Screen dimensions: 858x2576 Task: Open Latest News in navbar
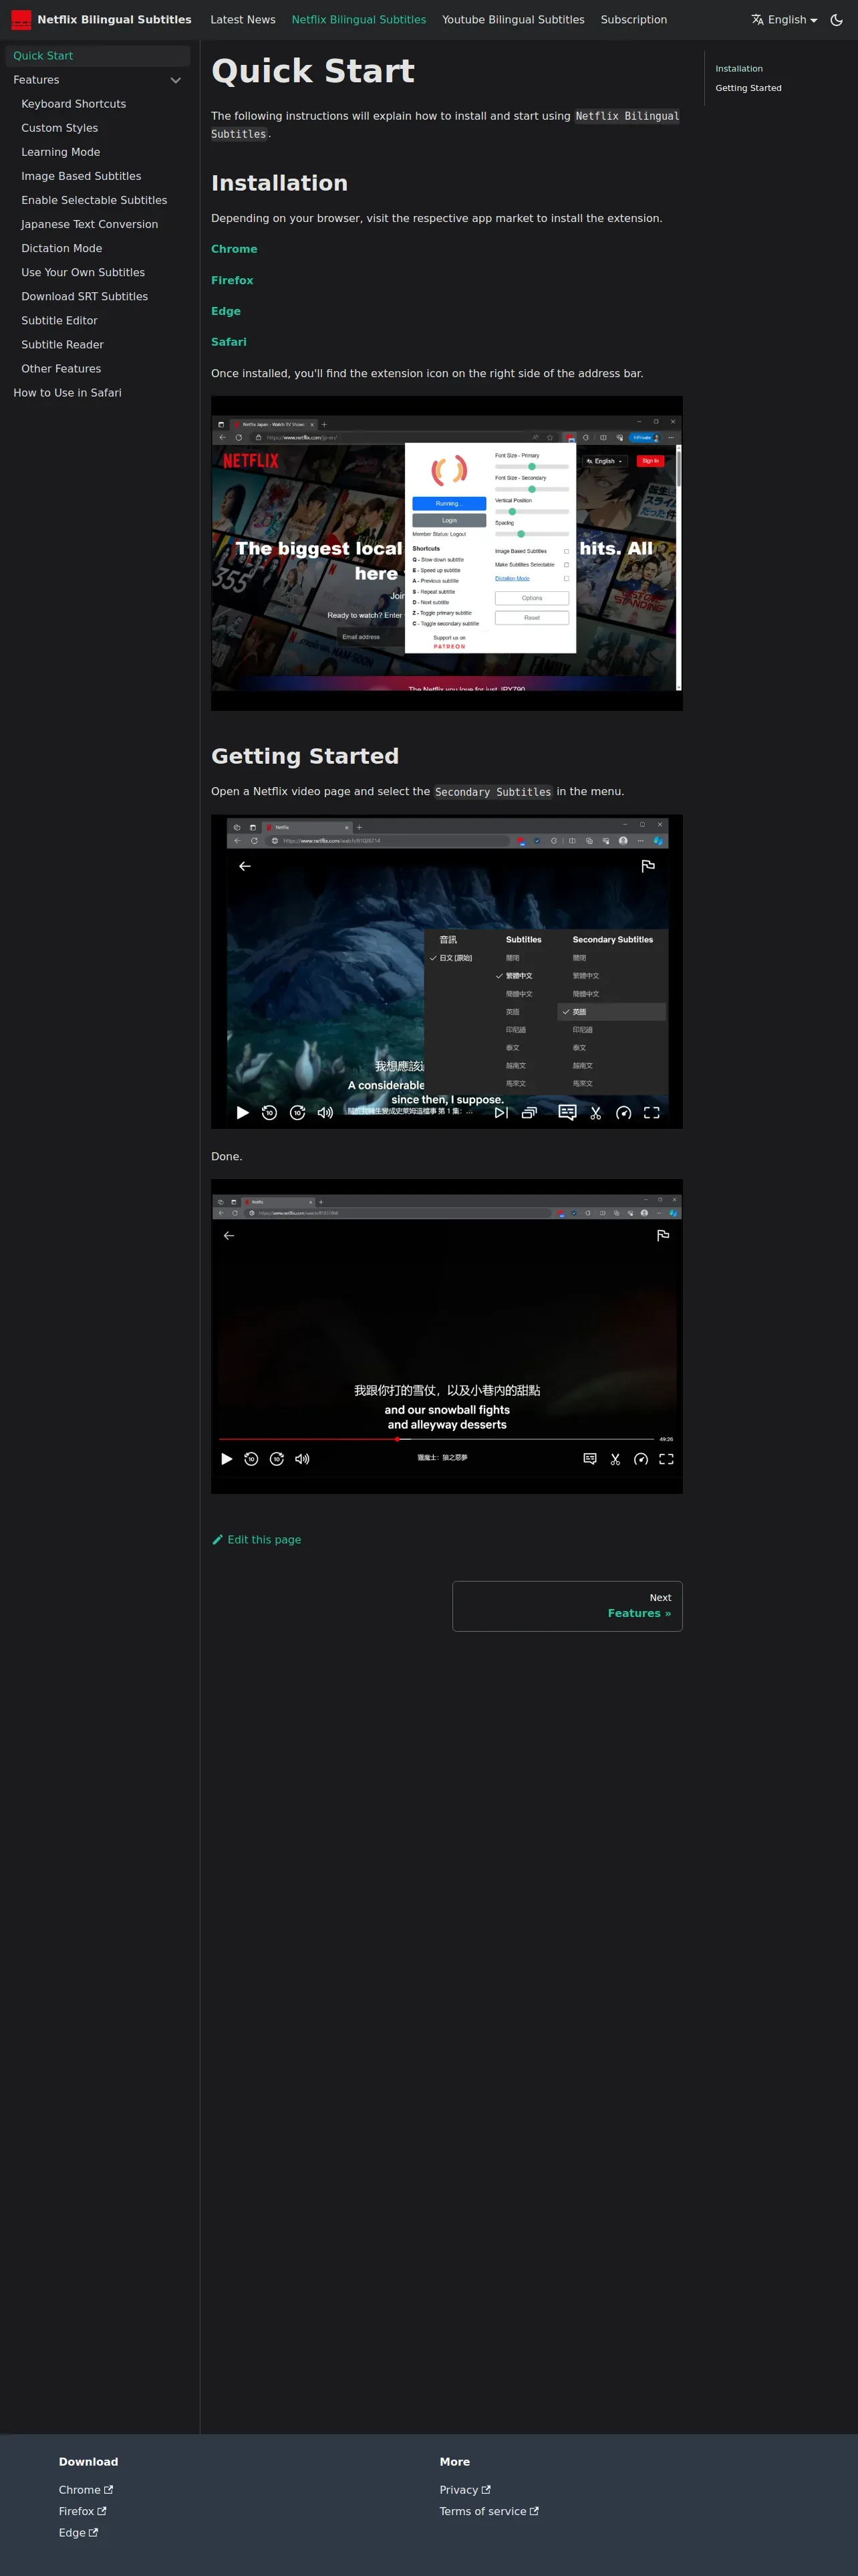[243, 20]
